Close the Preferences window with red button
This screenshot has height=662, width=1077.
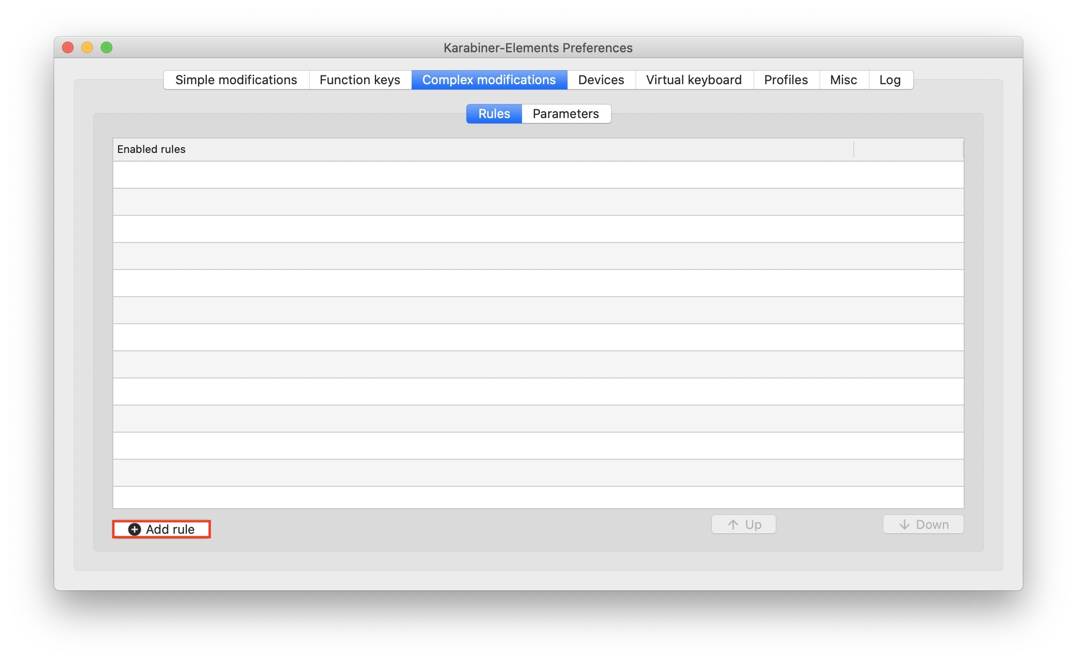point(68,47)
